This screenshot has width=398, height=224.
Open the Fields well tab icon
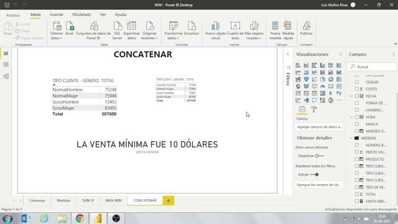pos(302,110)
